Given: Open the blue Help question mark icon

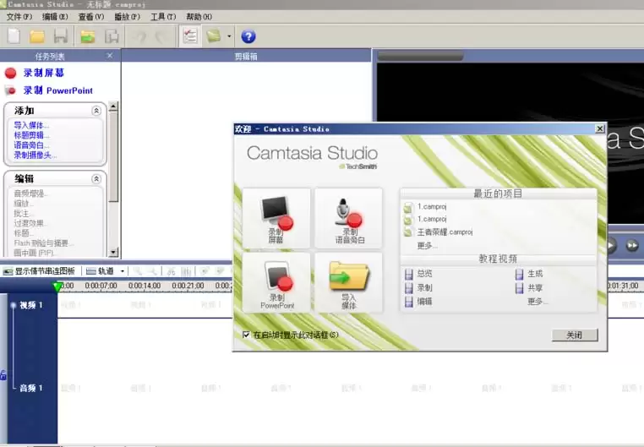Looking at the screenshot, I should 248,36.
